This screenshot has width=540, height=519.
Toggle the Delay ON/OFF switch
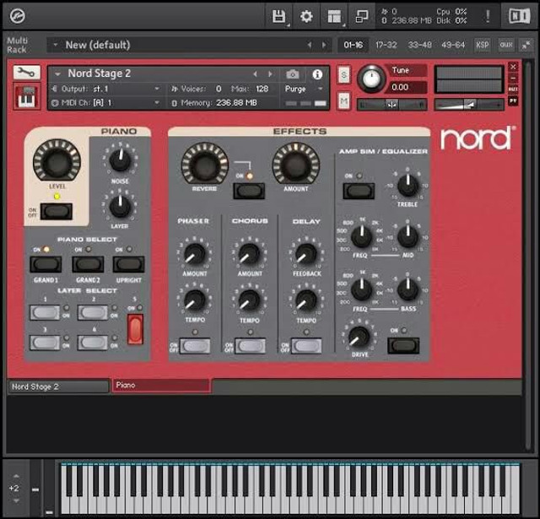pos(306,346)
